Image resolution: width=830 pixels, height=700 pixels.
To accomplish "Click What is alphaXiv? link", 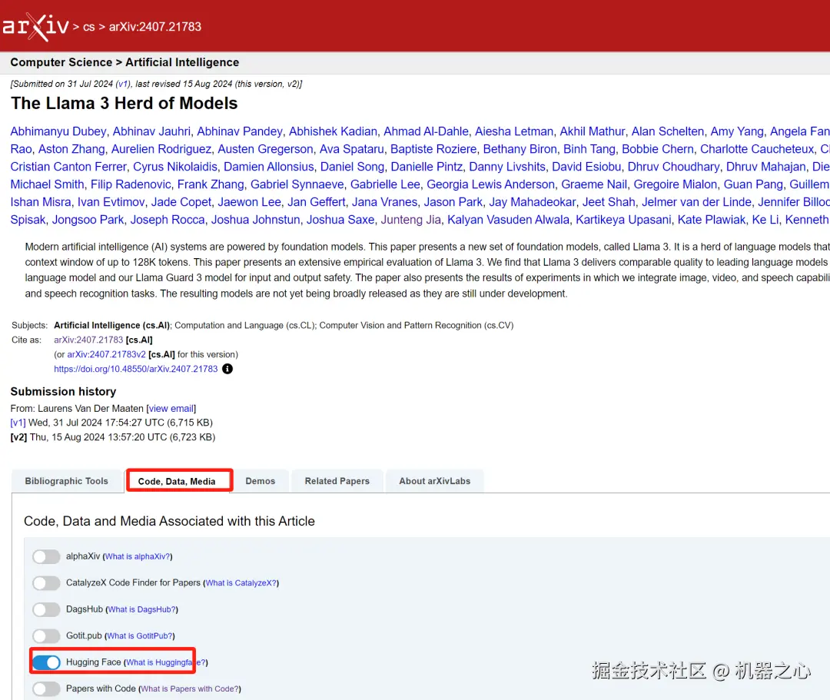I will pos(138,556).
